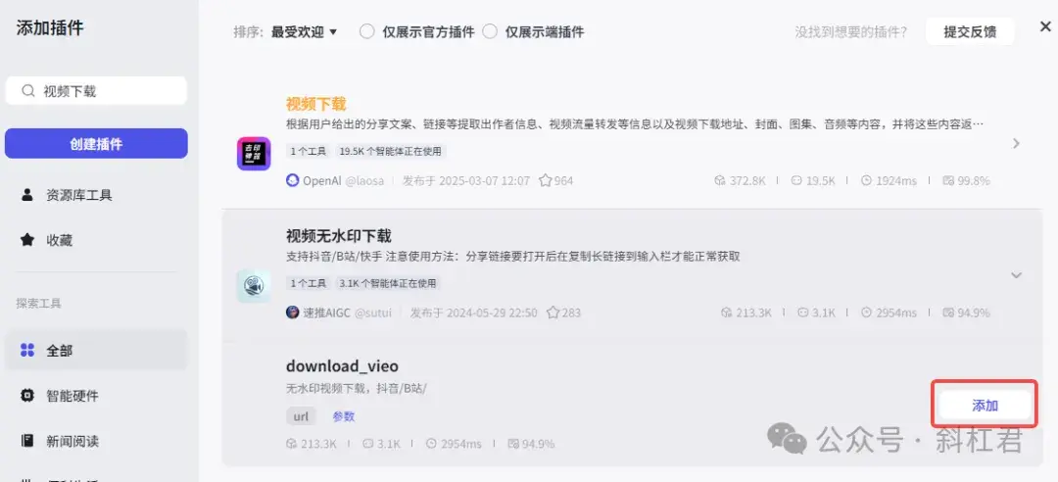The image size is (1058, 482).
Task: Click the 速推AIGC author avatar
Action: [292, 313]
